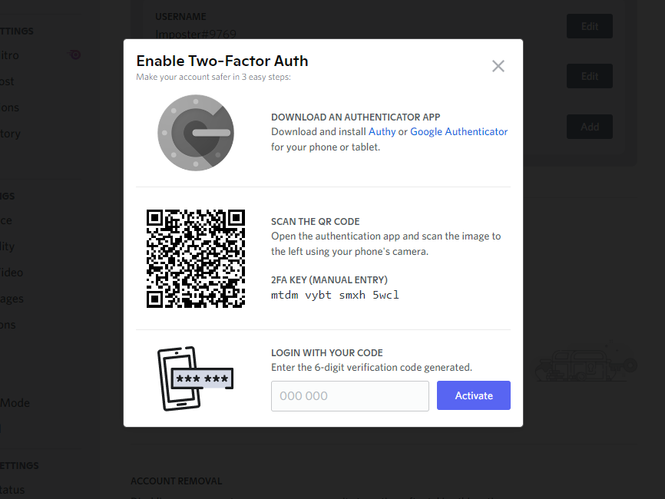Click the Add button in account settings
This screenshot has height=499, width=665.
click(x=590, y=127)
